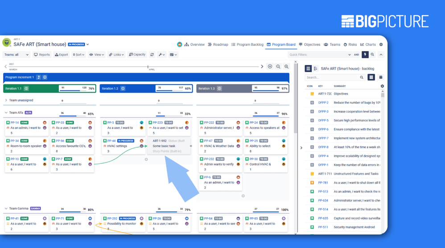This screenshot has width=445, height=248.
Task: Open settings gear in top navigation
Action: [381, 45]
